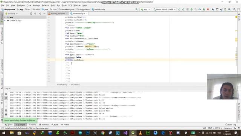
Task: Open the Tools menu
Action: click(x=64, y=5)
